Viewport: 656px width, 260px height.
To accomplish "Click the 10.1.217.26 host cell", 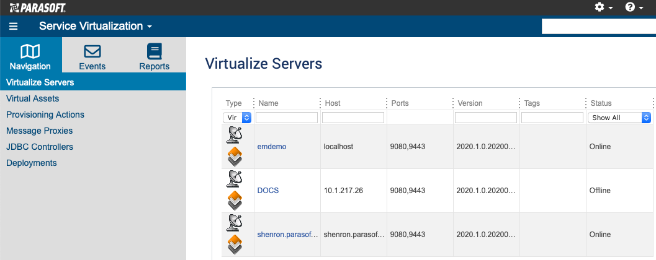I will click(343, 191).
